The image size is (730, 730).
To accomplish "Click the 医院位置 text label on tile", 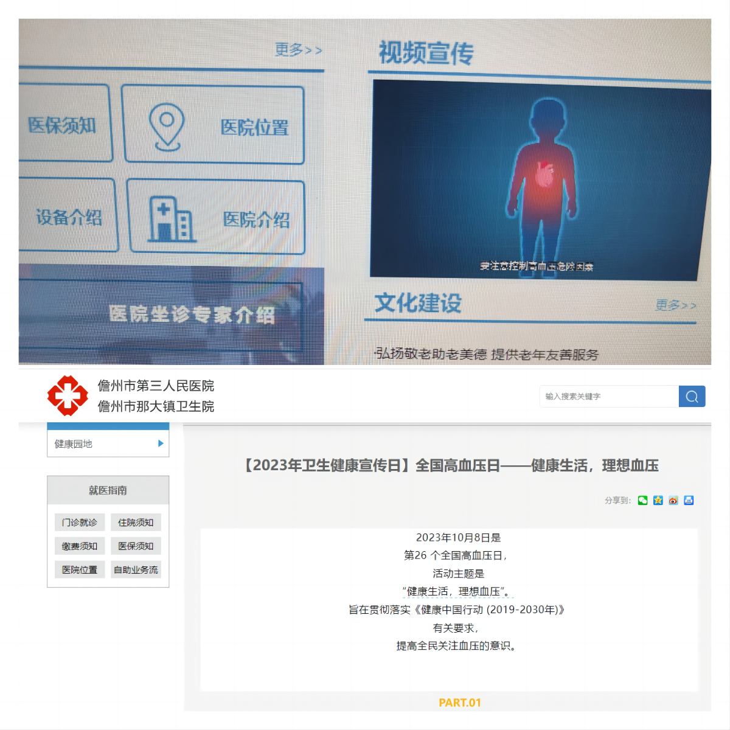I will tap(254, 127).
